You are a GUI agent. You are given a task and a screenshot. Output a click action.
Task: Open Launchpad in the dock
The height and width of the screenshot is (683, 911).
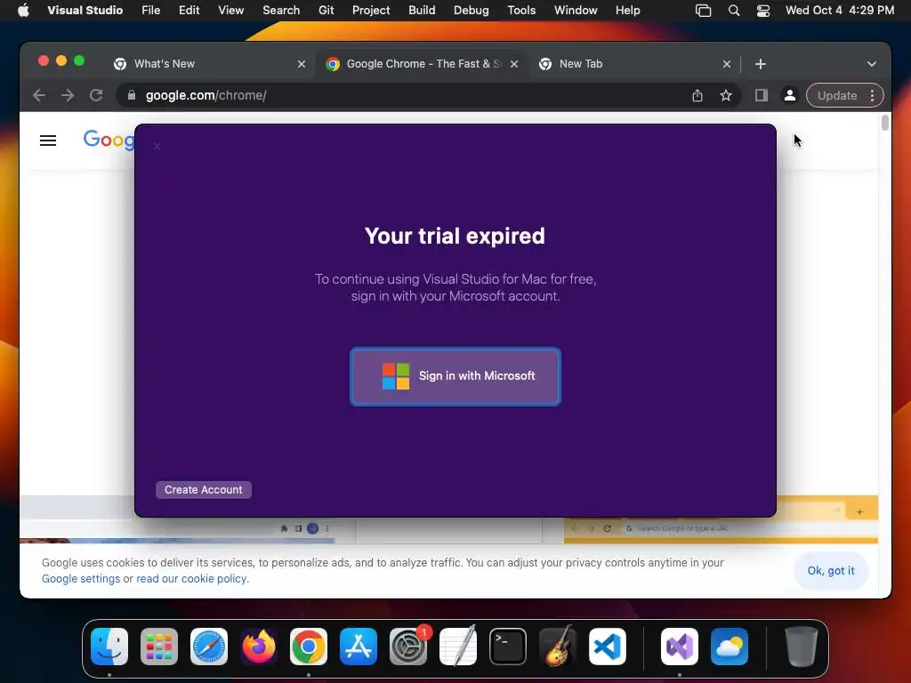click(158, 646)
